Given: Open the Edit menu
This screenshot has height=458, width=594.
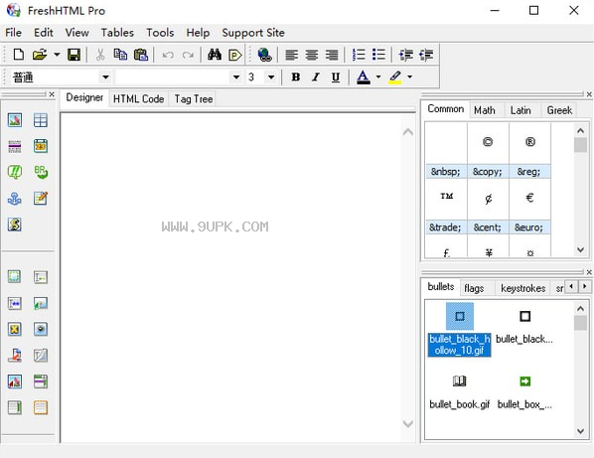Looking at the screenshot, I should click(x=44, y=33).
